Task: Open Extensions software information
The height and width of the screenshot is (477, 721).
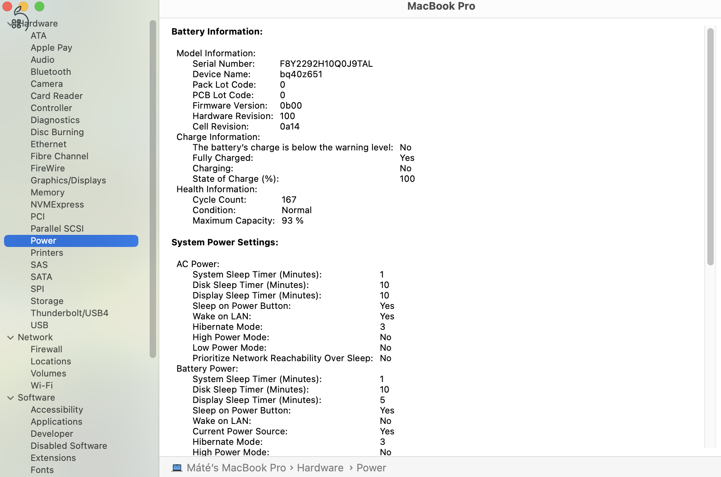Action: tap(53, 458)
